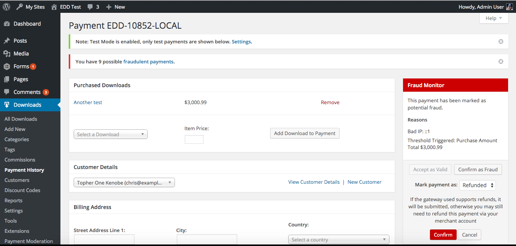Screen dimensions: 516x246
Task: Click the Admin User avatar
Action: [510, 7]
